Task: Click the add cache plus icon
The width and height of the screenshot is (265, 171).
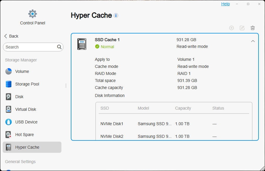Action: 232,28
